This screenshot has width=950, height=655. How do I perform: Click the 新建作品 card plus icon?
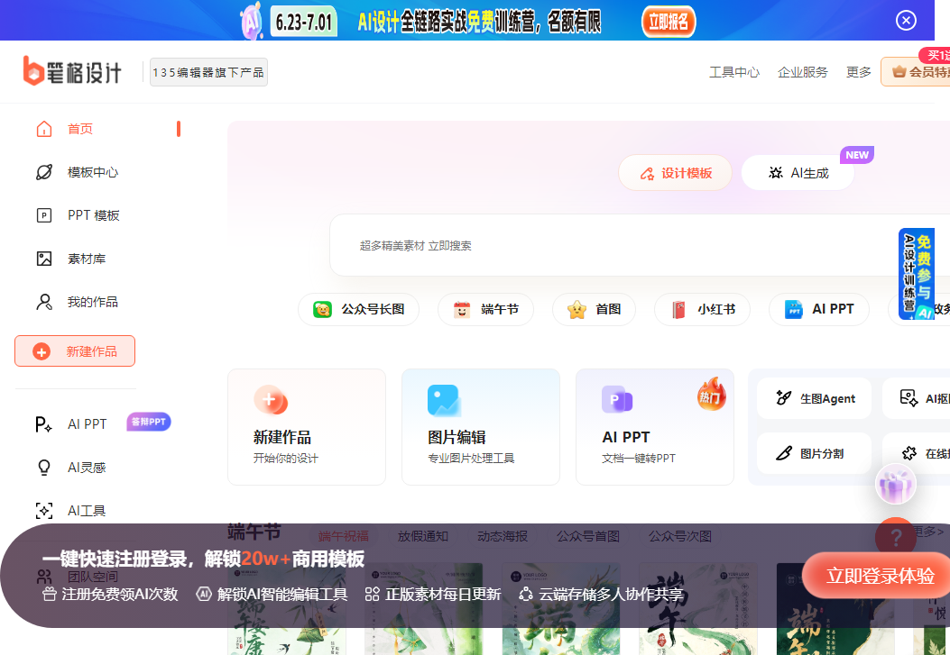coord(271,400)
